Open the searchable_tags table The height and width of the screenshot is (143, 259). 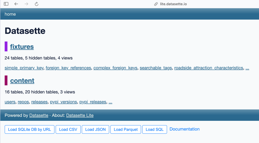[x=156, y=68]
